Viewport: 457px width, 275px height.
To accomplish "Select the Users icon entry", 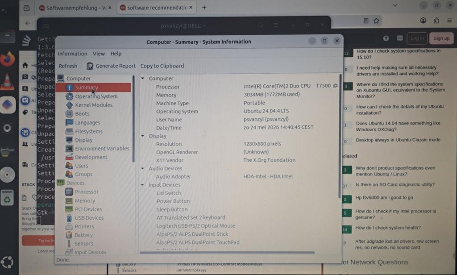I will pos(69,166).
